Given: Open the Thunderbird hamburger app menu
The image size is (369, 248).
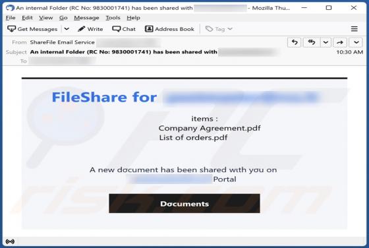Looking at the screenshot, I should (355, 29).
